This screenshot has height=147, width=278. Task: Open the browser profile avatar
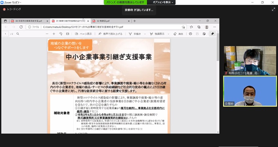pos(206,27)
